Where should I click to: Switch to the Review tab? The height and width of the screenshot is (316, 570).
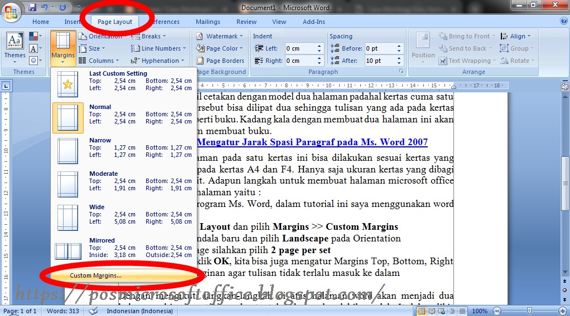pyautogui.click(x=247, y=22)
